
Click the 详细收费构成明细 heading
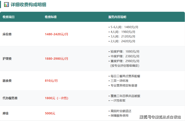[x=28, y=5]
